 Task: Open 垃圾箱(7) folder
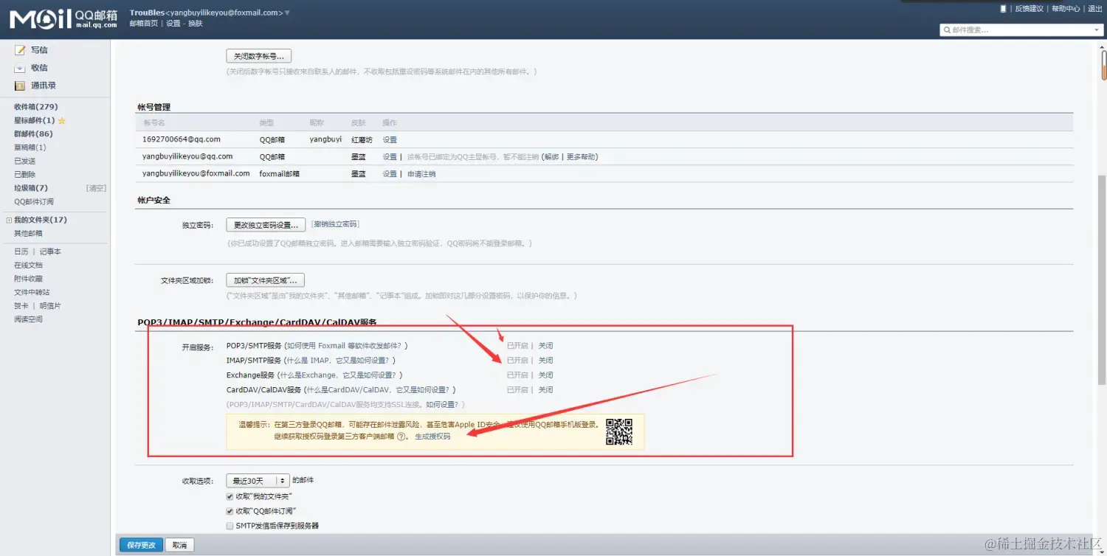coord(31,188)
